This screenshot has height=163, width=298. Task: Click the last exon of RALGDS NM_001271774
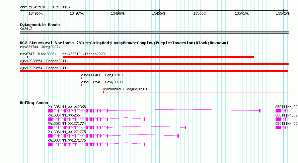click(x=185, y=127)
